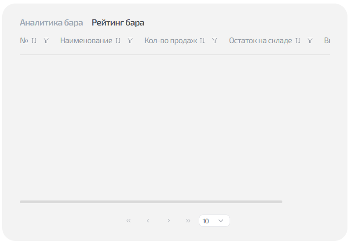Click the Наименование column header text
This screenshot has width=351, height=244.
pyautogui.click(x=86, y=40)
